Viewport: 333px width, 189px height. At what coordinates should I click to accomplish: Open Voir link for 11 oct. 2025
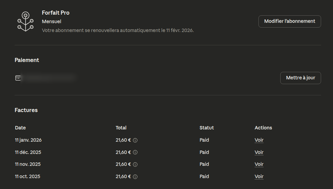[x=259, y=176]
